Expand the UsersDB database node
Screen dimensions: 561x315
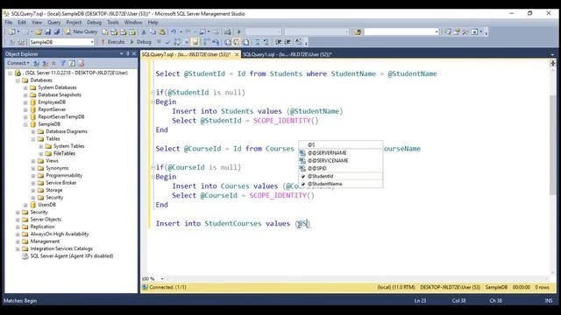coord(25,205)
